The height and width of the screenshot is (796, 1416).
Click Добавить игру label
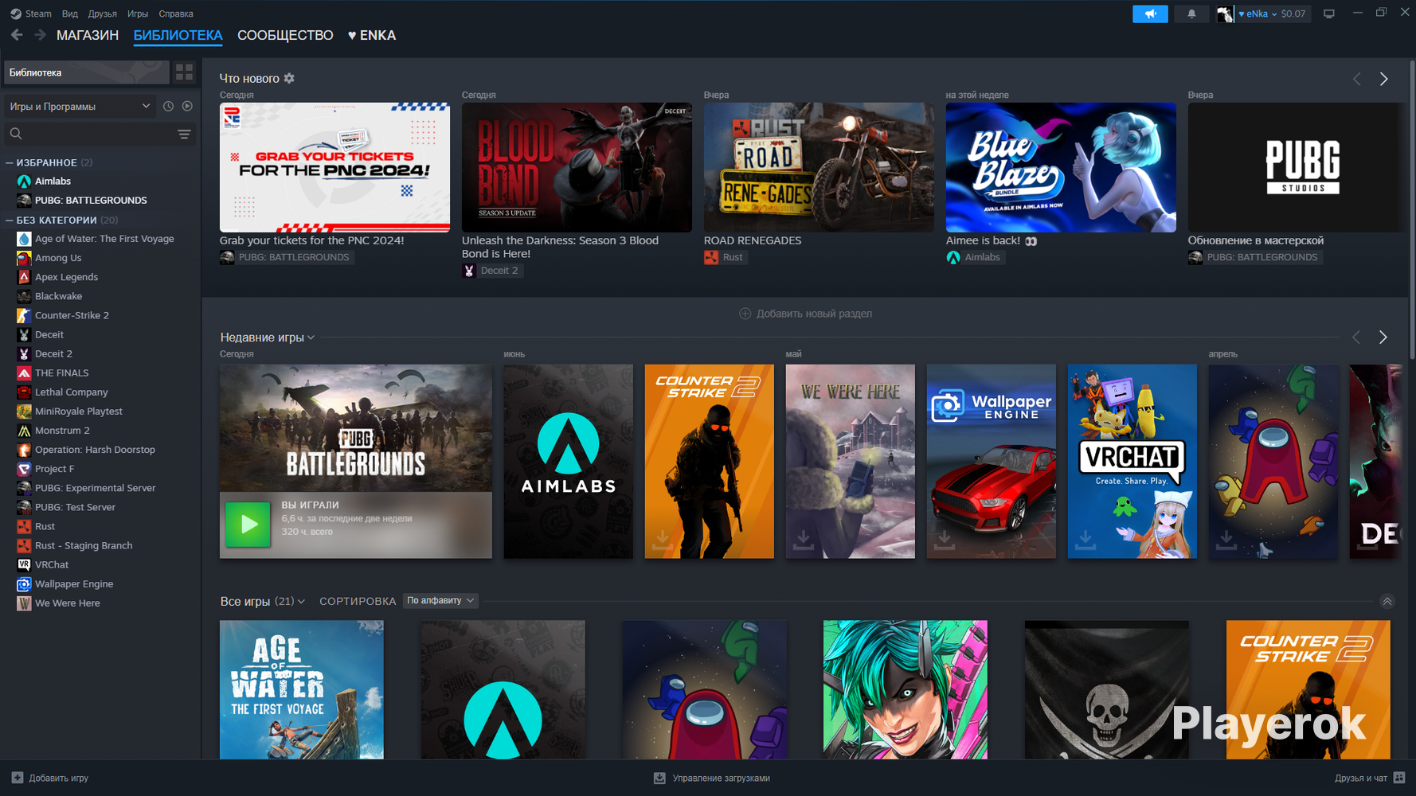click(58, 778)
